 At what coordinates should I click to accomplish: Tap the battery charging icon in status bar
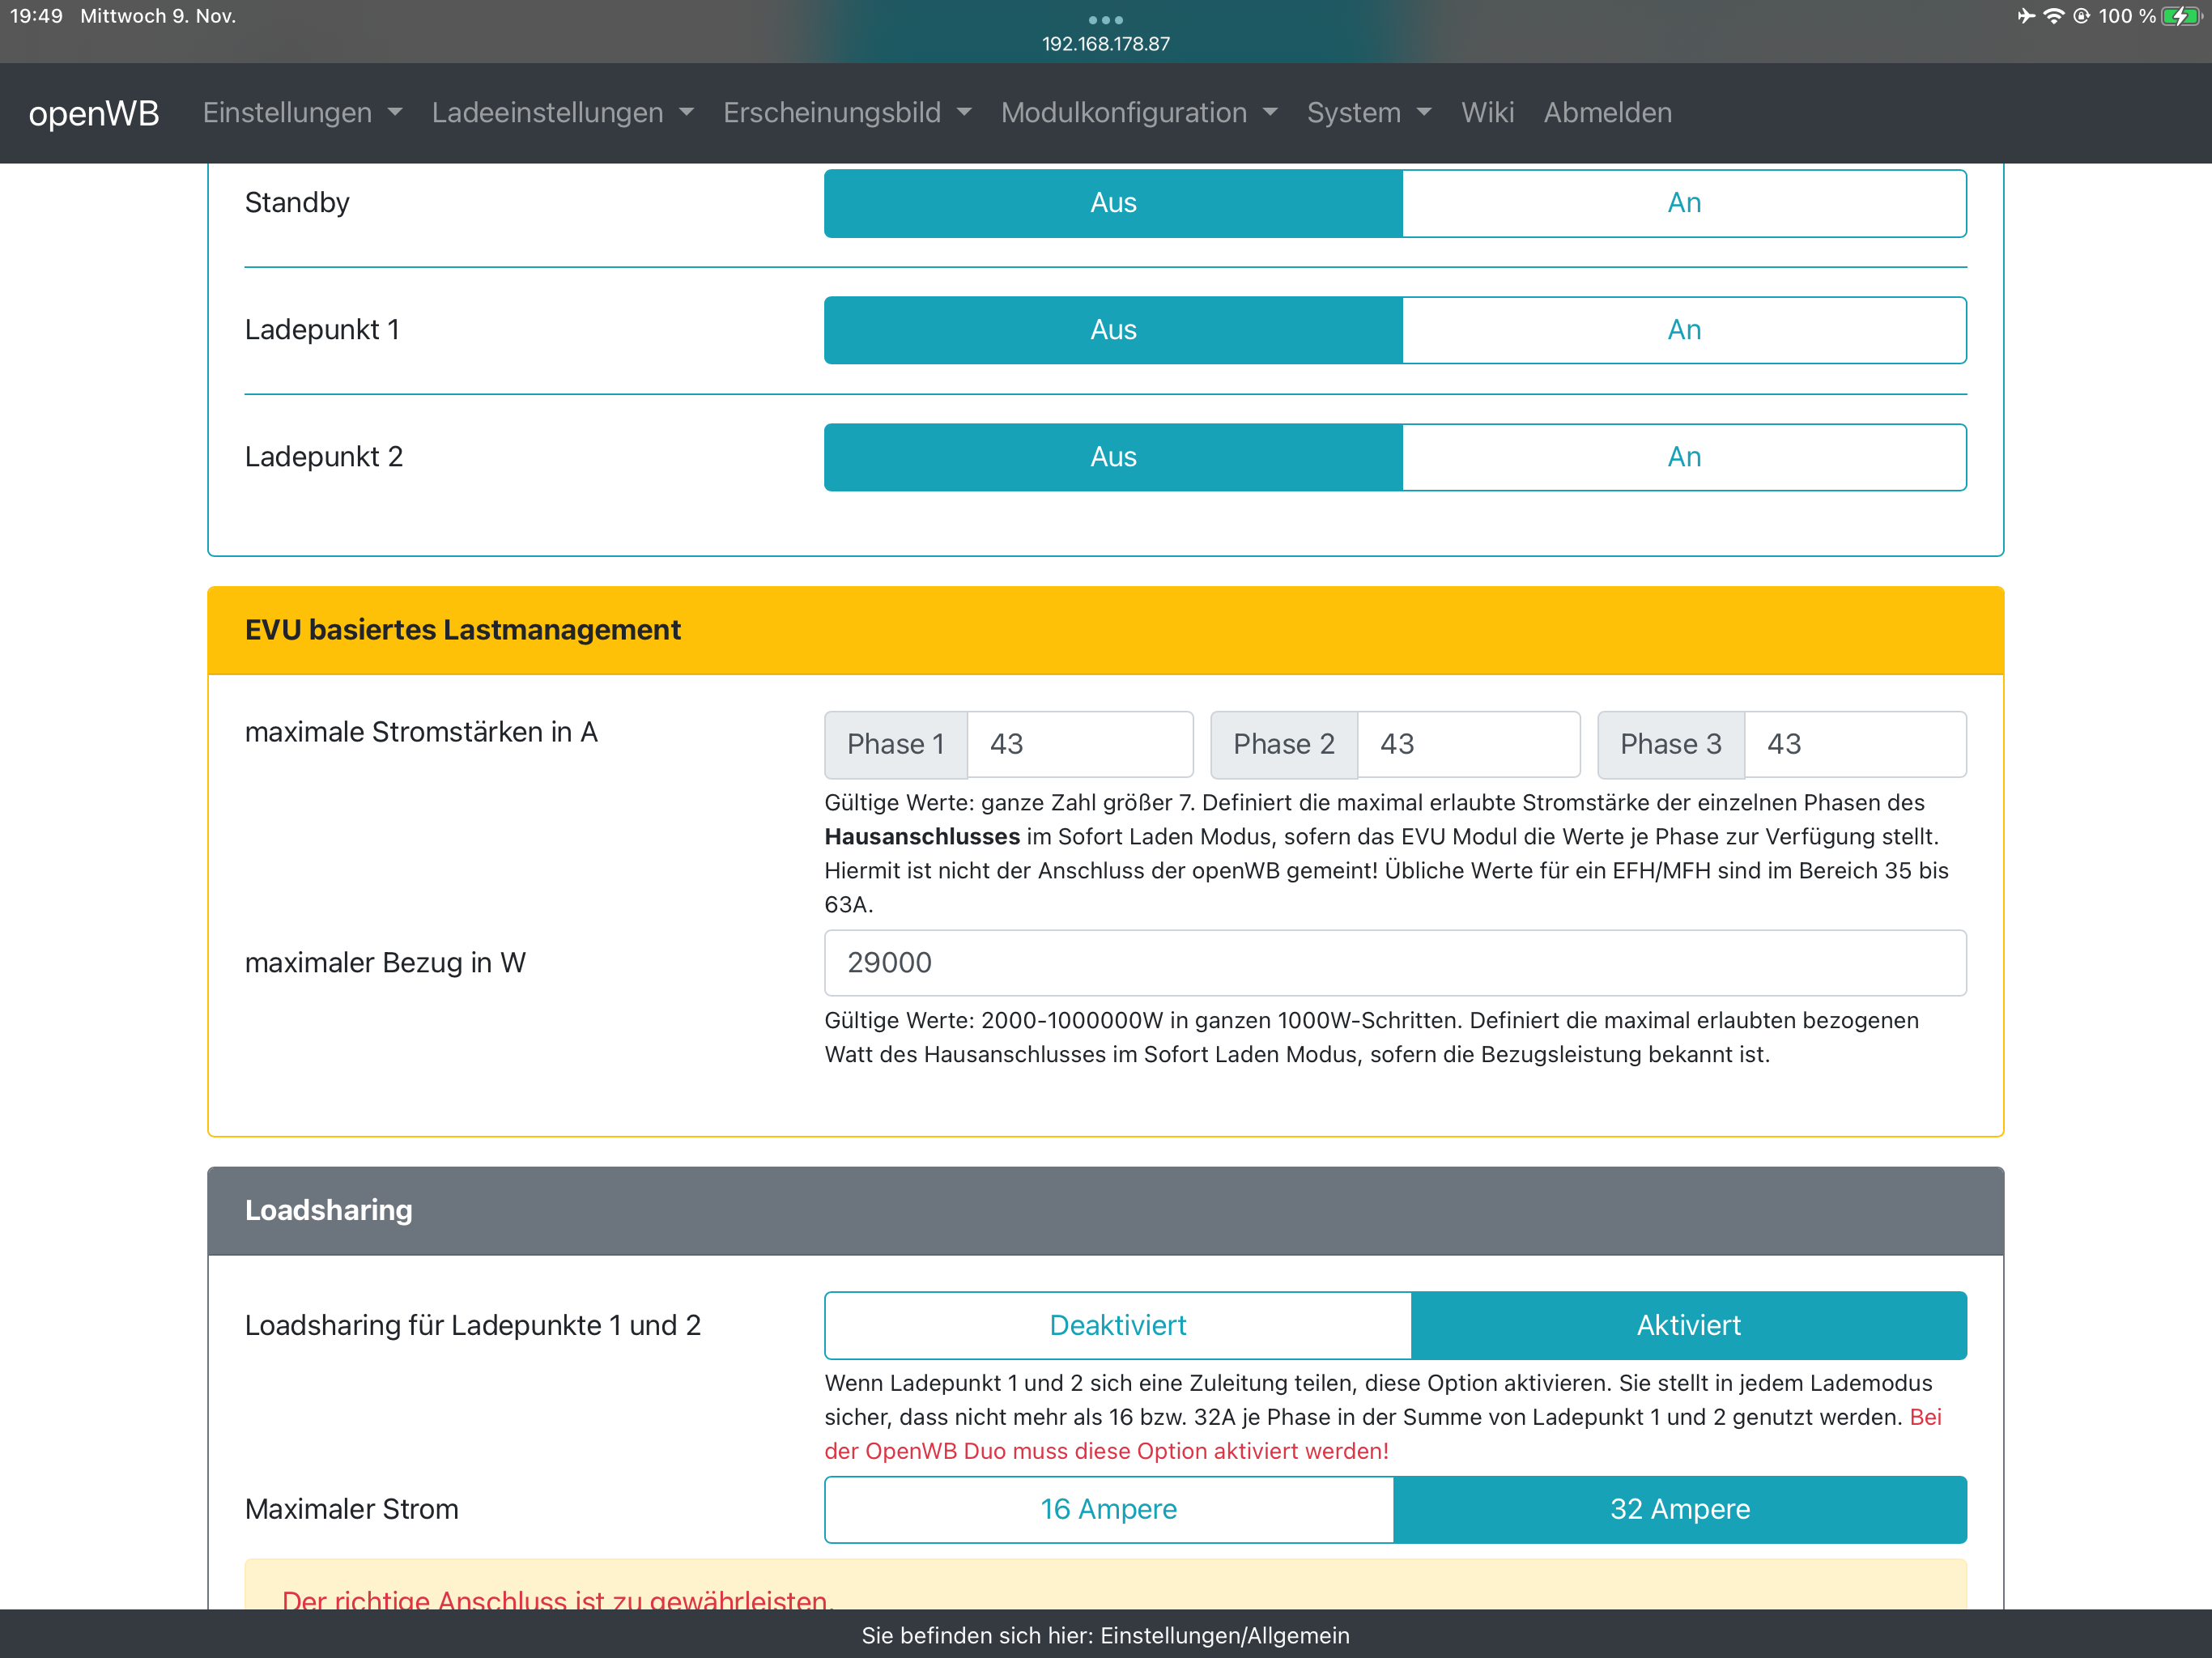pyautogui.click(x=2180, y=16)
